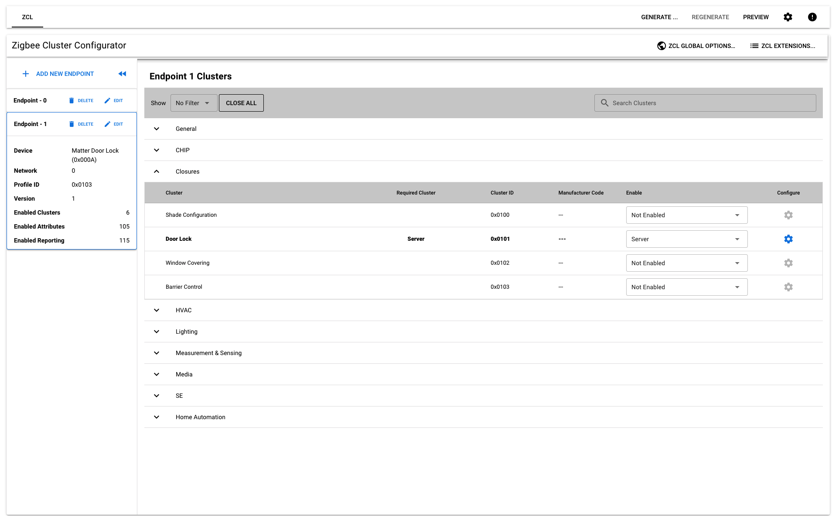Click the search magnifier icon
This screenshot has height=516, width=832.
604,103
